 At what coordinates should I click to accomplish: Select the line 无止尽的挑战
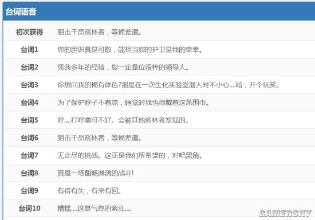[130, 155]
